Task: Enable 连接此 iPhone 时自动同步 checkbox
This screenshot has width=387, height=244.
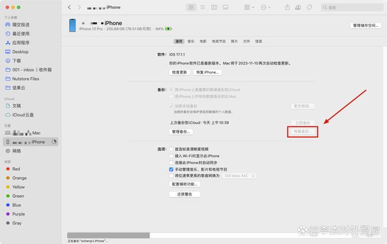Action: pos(171,162)
